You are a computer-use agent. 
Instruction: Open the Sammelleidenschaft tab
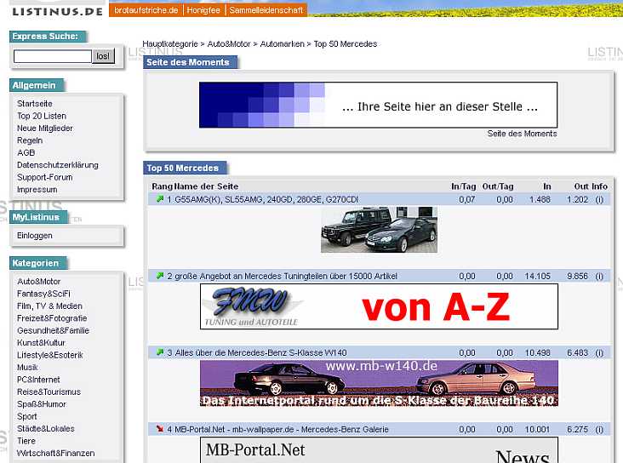(x=266, y=10)
